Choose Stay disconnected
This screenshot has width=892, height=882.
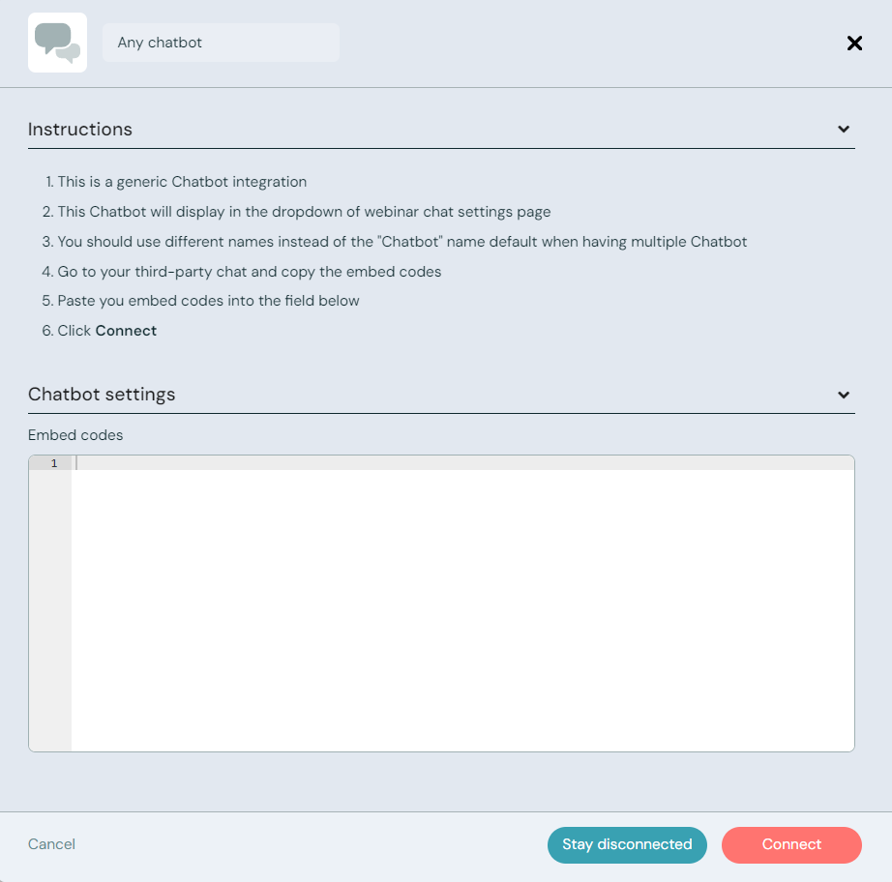627,844
